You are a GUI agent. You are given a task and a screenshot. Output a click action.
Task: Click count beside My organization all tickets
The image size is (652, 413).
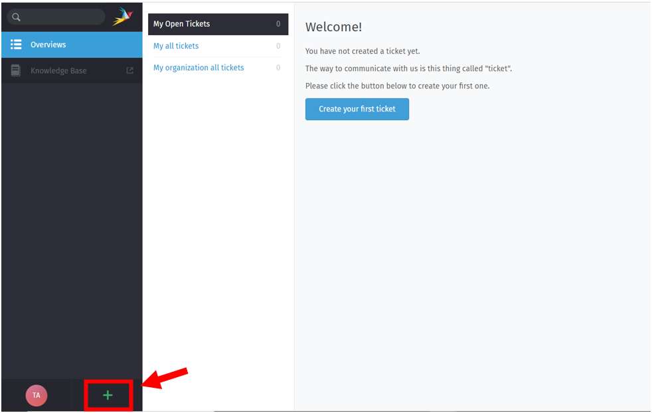[278, 67]
